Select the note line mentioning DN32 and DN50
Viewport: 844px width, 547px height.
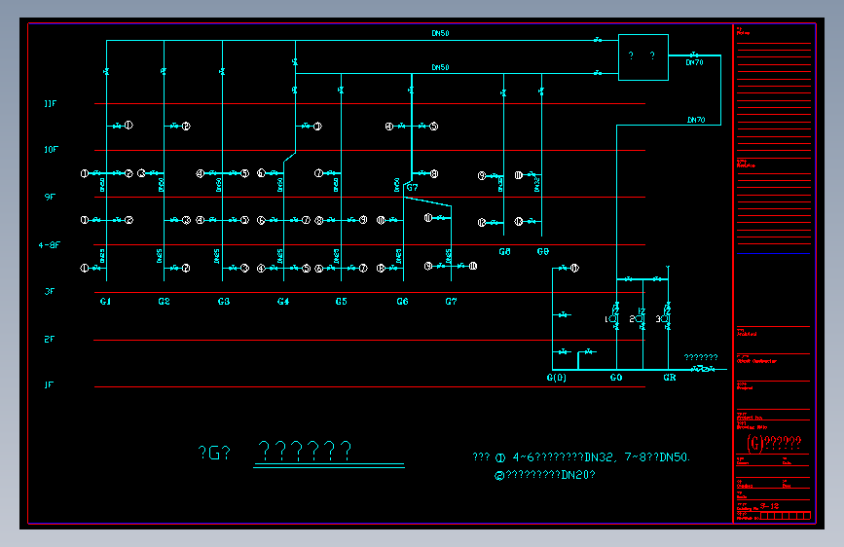581,457
